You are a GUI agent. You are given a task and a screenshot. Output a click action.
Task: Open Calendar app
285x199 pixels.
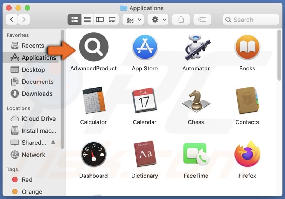145,100
